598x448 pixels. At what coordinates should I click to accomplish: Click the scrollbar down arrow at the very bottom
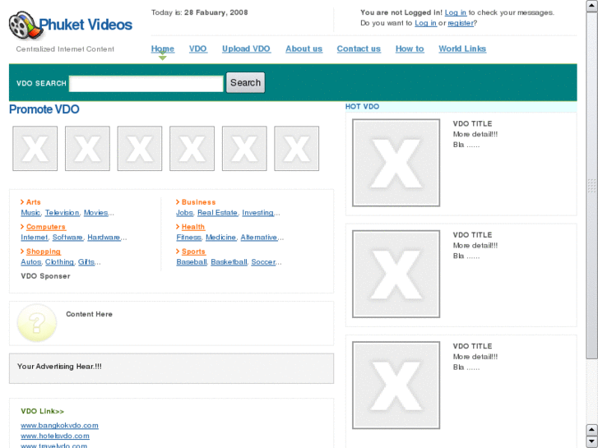click(591, 441)
